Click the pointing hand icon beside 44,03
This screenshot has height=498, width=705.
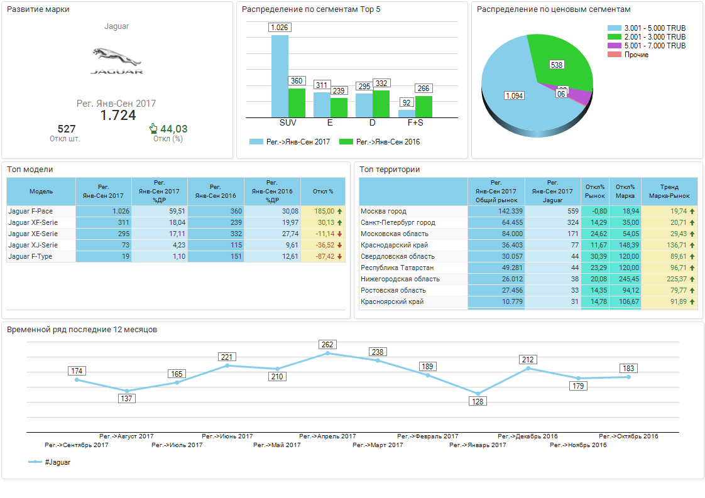coord(153,129)
